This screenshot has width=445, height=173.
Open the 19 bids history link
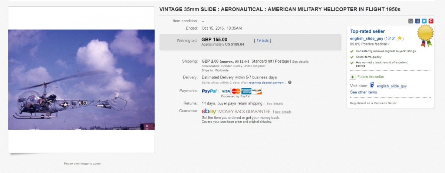(263, 40)
